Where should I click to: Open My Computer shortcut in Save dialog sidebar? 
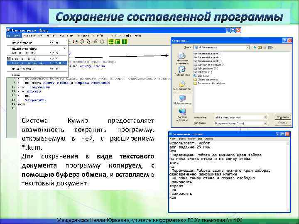[x=182, y=100]
